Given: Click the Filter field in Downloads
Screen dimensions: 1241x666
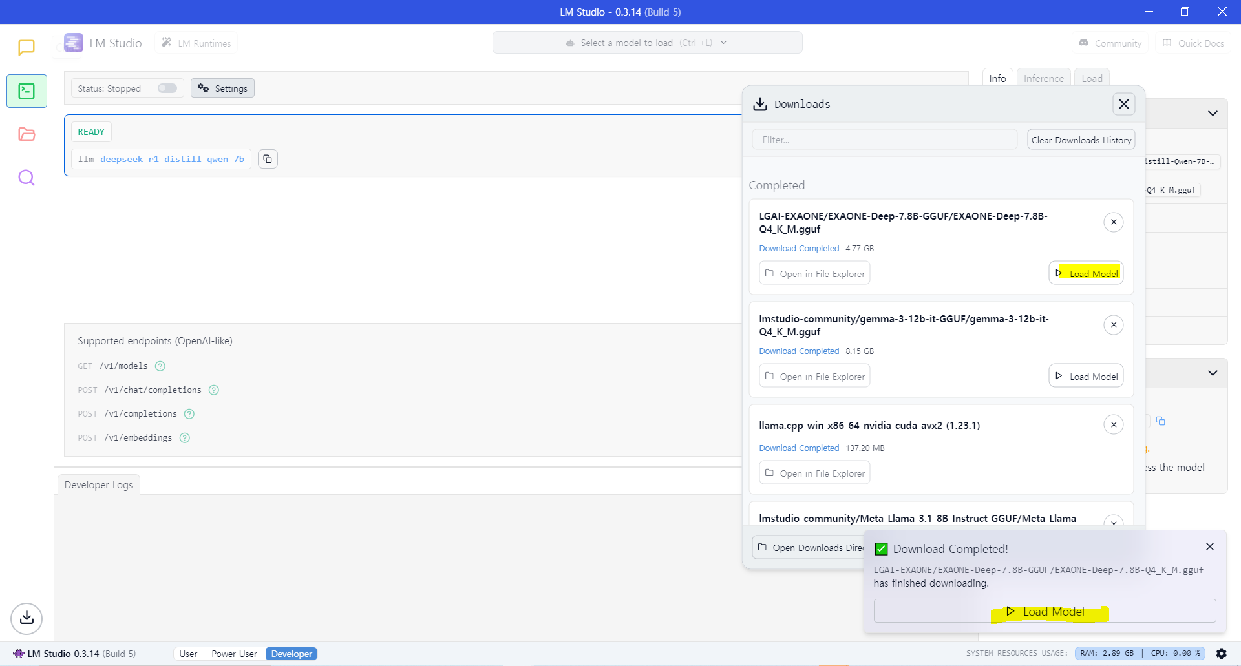Looking at the screenshot, I should click(x=884, y=140).
